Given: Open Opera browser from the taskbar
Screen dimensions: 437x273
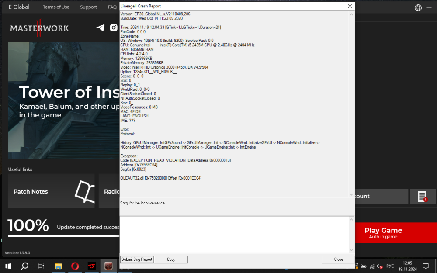Looking at the screenshot, I should point(75,266).
